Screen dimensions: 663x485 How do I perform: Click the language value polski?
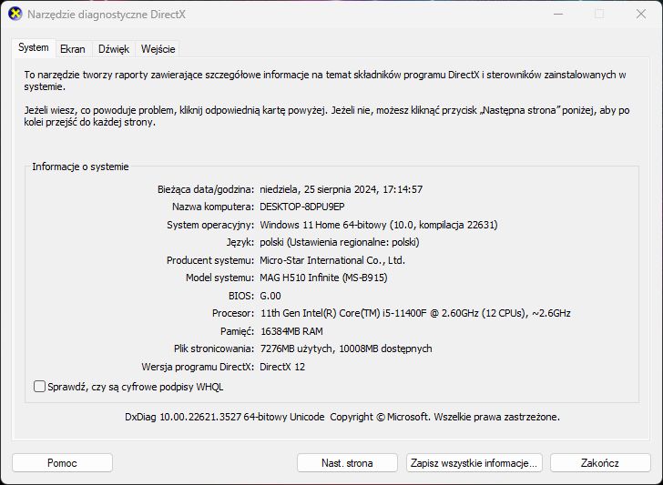tap(340, 242)
